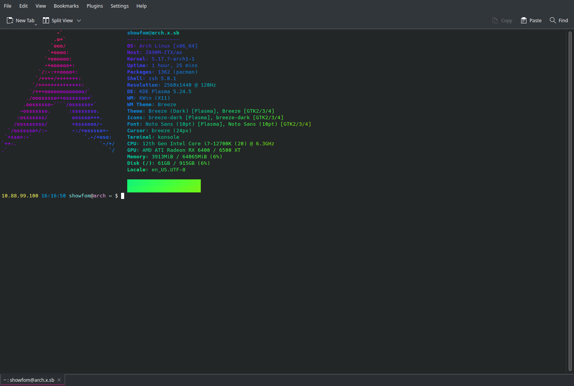Click the New Tab icon
The height and width of the screenshot is (386, 574).
pos(10,20)
